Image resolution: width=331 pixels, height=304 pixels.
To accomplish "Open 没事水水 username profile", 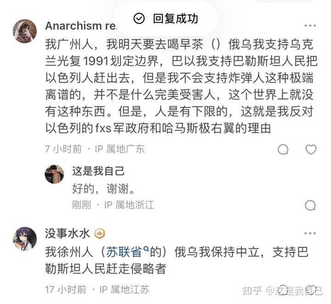I will point(68,234).
